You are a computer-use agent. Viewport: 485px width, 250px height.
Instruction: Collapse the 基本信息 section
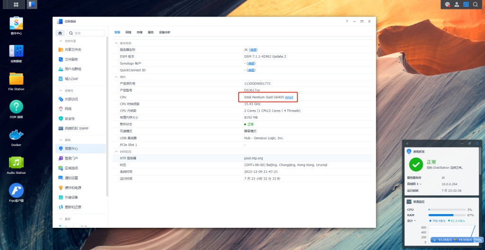(x=117, y=43)
